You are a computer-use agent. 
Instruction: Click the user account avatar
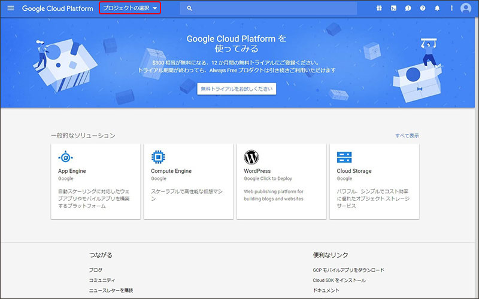pos(466,8)
